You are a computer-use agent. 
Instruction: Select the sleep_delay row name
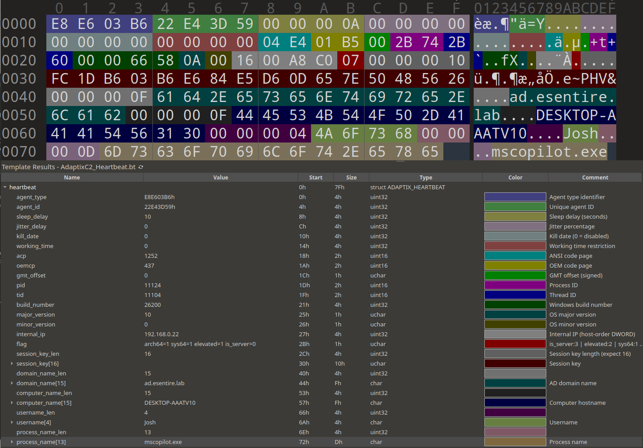(x=32, y=217)
